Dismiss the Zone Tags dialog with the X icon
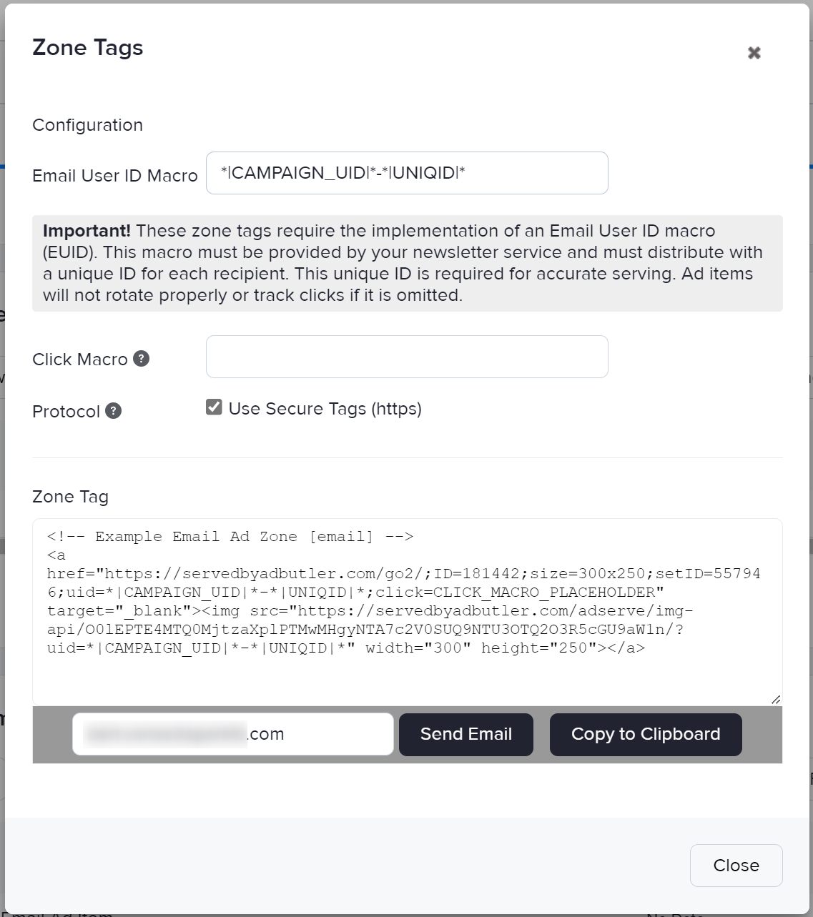 pos(754,53)
